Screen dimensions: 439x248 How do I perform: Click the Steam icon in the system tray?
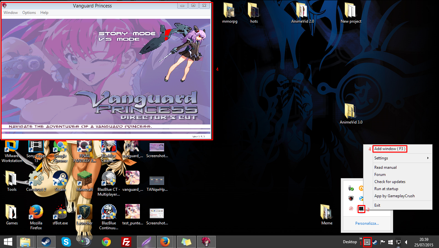(x=375, y=242)
